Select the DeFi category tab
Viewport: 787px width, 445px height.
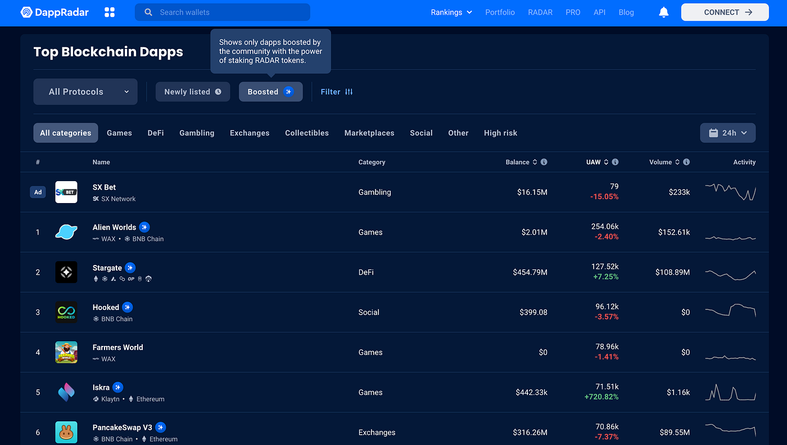(x=156, y=133)
